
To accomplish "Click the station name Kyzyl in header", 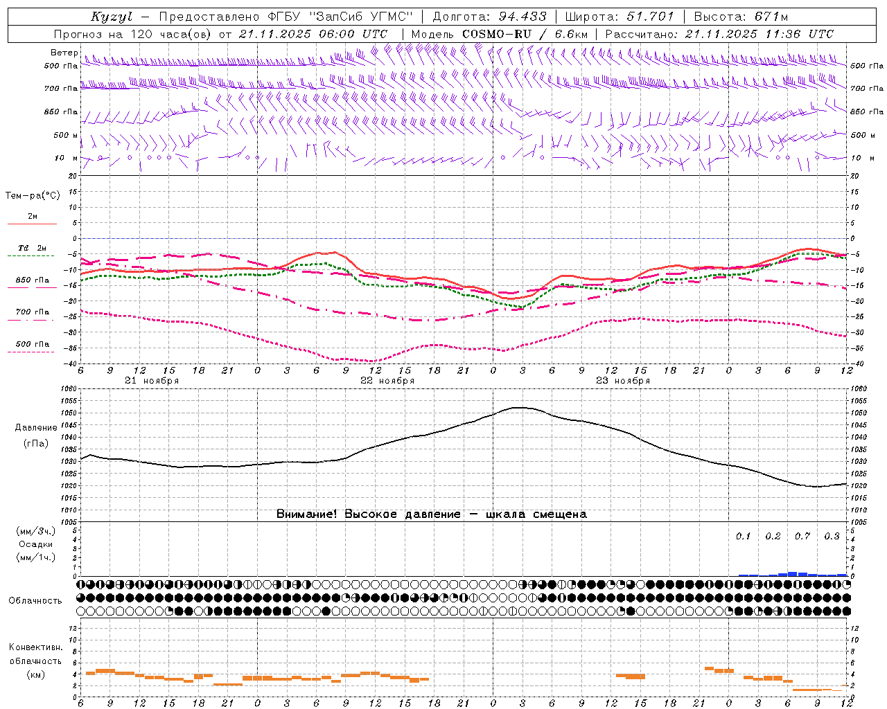I will pyautogui.click(x=112, y=17).
